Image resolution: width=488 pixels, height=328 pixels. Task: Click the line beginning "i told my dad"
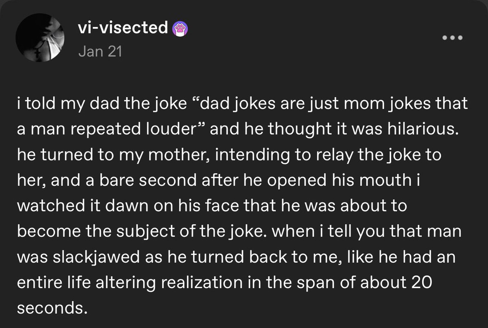click(242, 105)
